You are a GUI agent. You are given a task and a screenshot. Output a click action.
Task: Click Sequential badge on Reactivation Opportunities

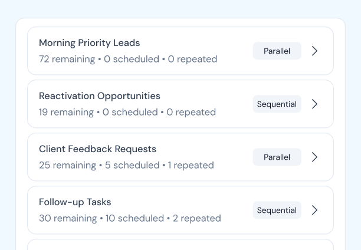pos(277,104)
